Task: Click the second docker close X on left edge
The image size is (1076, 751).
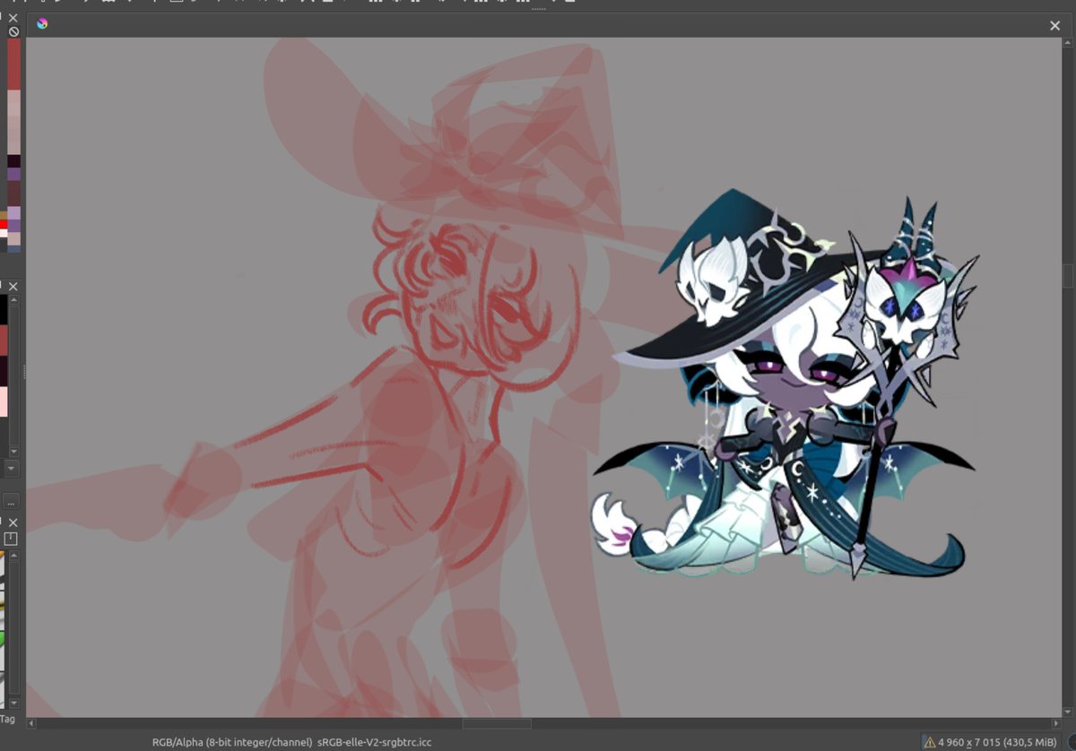Action: [x=13, y=287]
